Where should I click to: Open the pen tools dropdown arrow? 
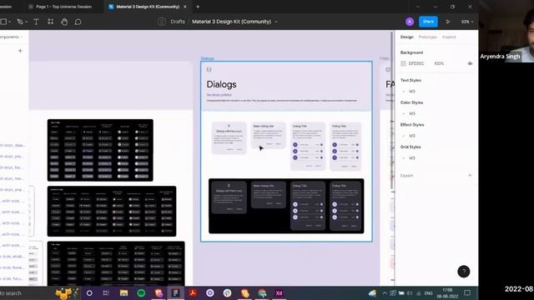(26, 22)
